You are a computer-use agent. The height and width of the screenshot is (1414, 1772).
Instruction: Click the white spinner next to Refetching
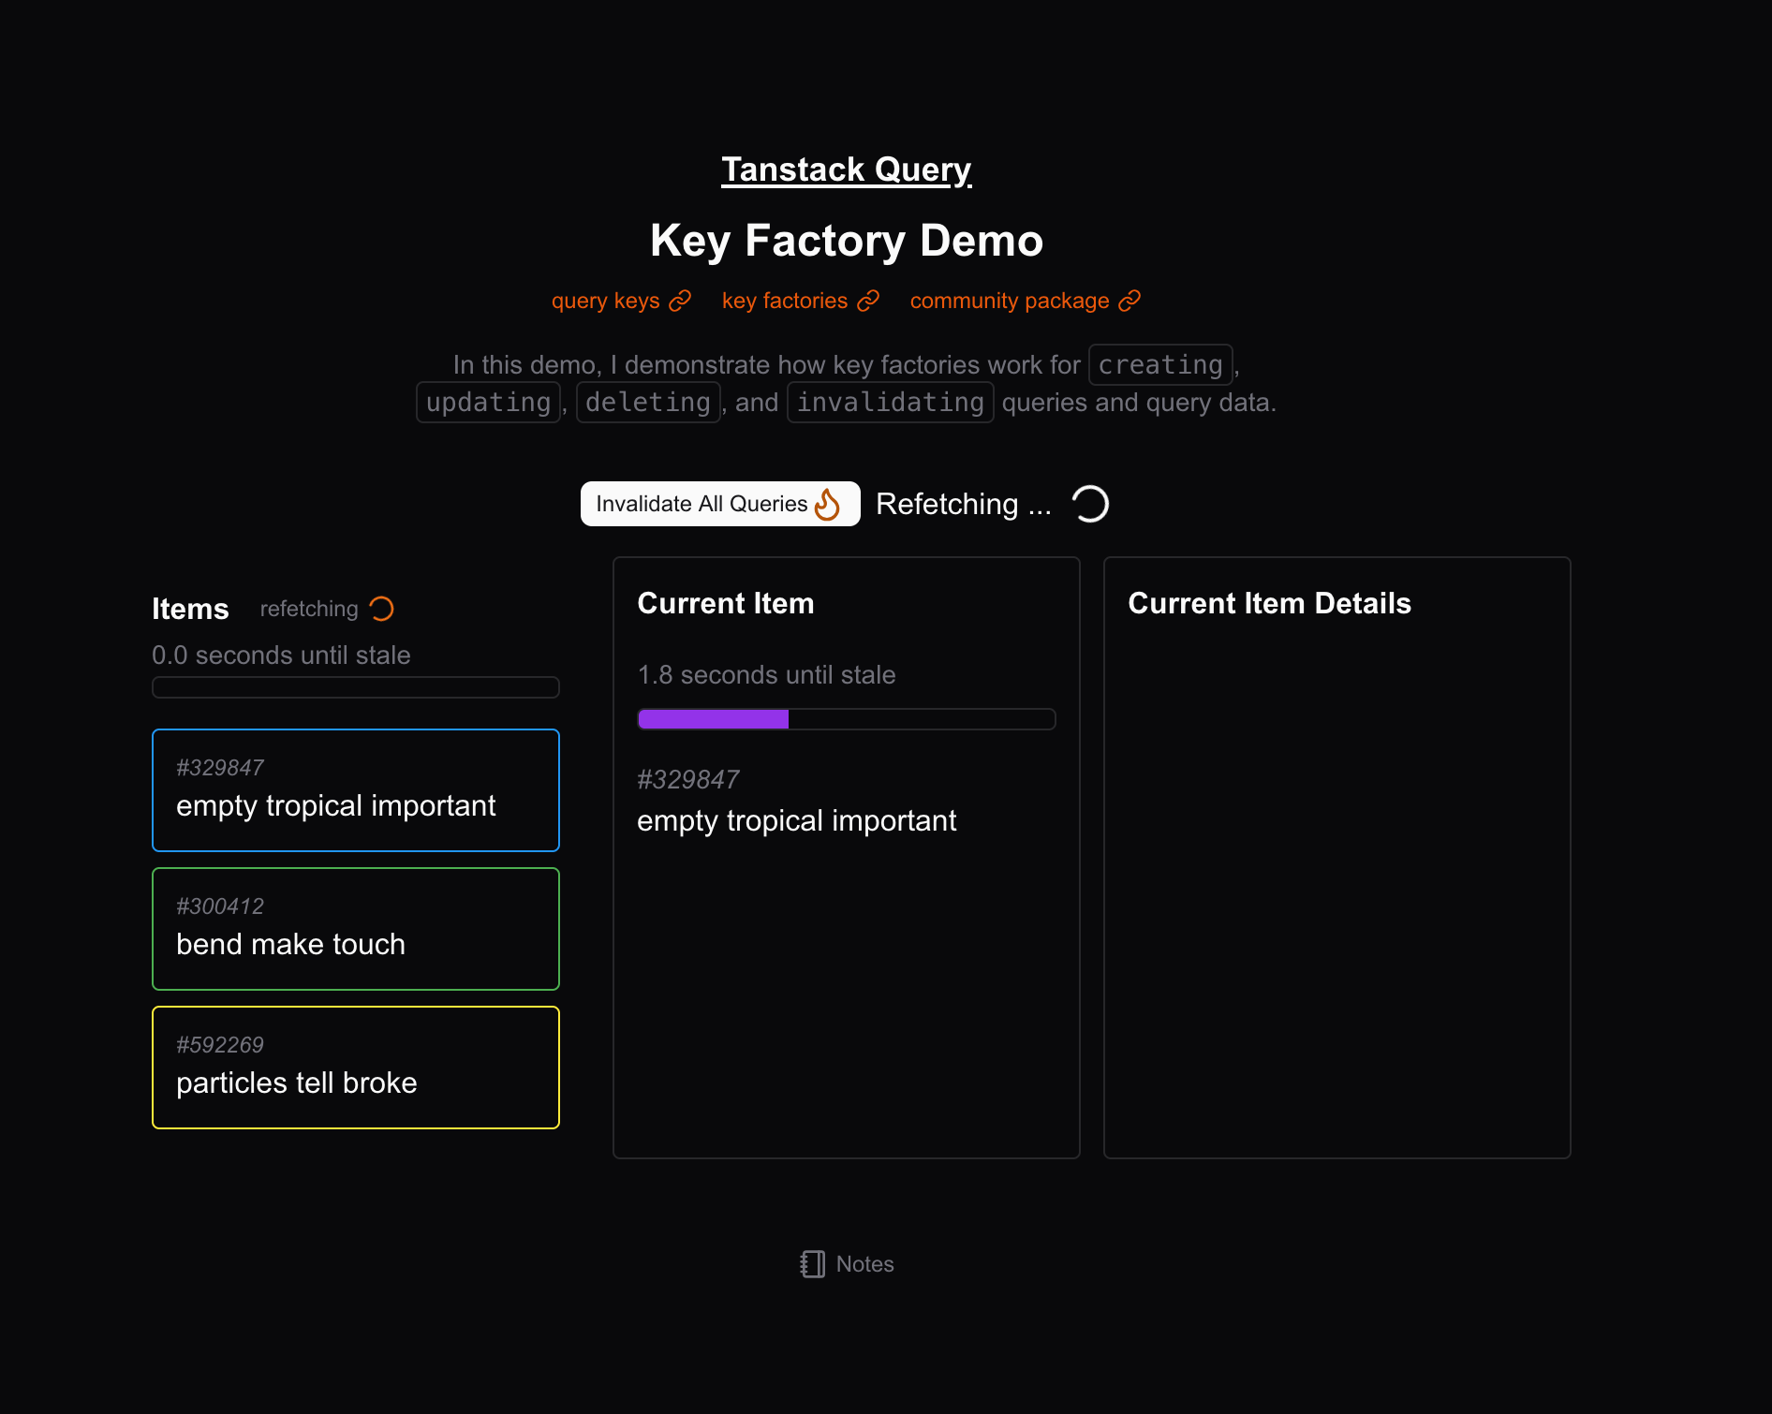click(1090, 504)
